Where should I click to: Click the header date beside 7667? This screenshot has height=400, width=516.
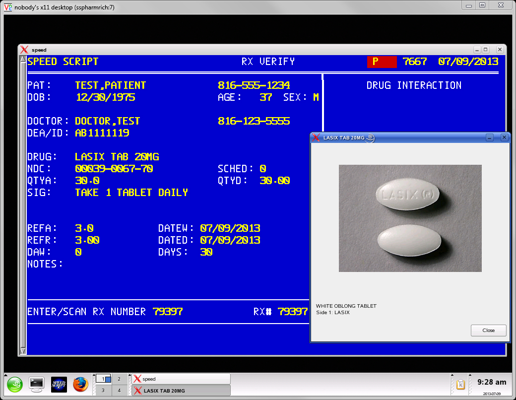point(468,62)
